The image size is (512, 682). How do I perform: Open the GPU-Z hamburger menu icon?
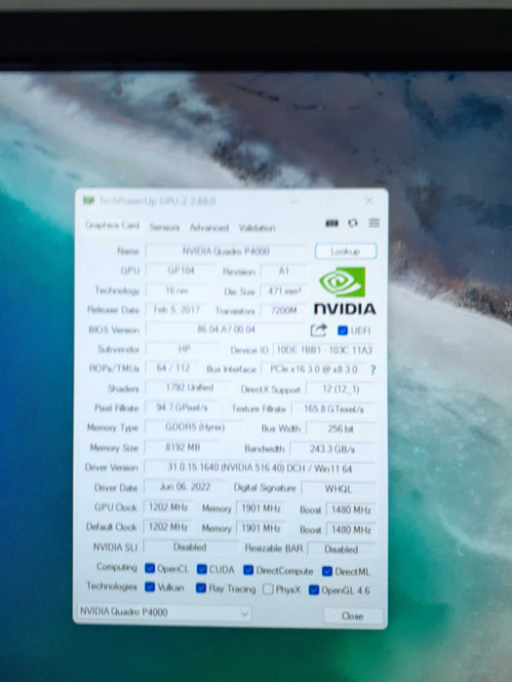tap(374, 223)
